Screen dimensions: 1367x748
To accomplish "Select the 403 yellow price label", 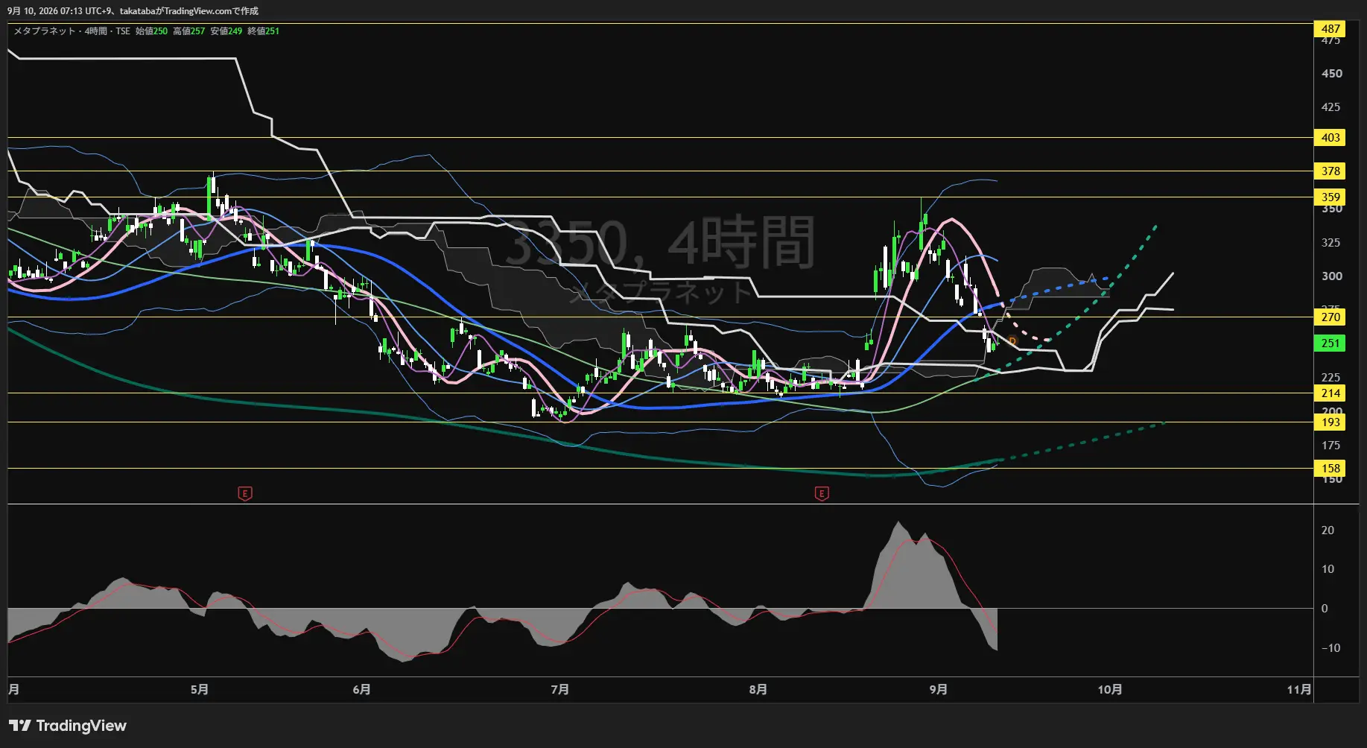I will click(x=1330, y=138).
